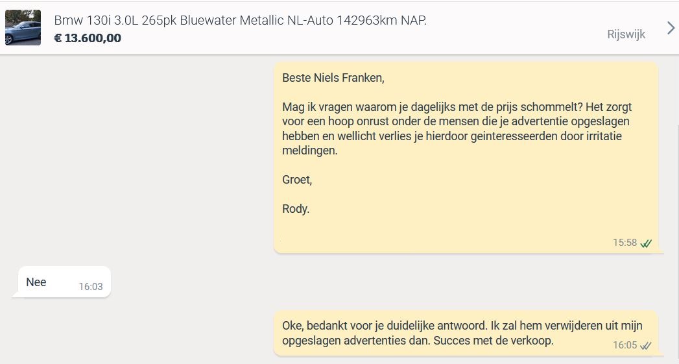
Task: Click empty chat background area
Action: coord(139,165)
